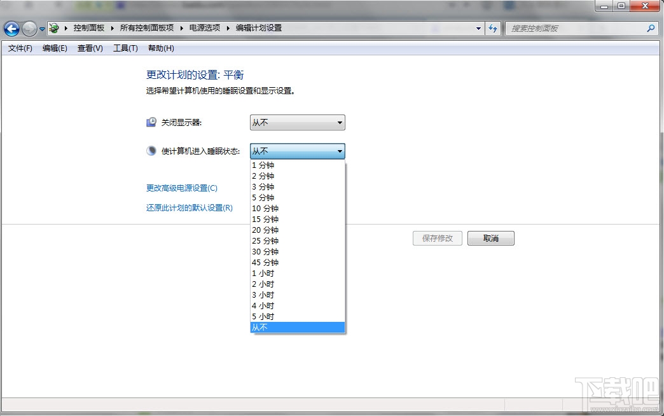Click the monitor icon beside 关闭显示器
664x416 pixels.
point(151,121)
